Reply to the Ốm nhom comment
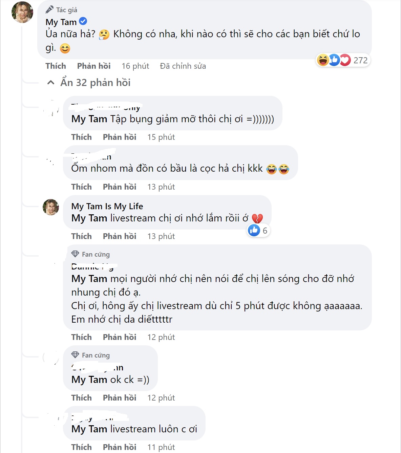 pyautogui.click(x=120, y=187)
